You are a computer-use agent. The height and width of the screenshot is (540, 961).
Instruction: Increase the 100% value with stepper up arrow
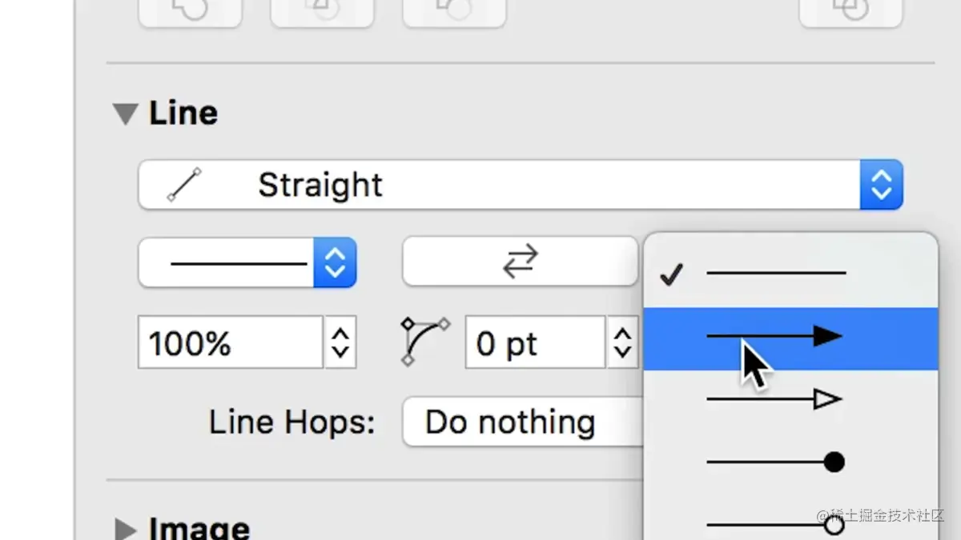340,331
